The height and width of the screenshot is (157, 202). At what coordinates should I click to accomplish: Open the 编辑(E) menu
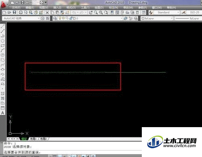point(30,8)
